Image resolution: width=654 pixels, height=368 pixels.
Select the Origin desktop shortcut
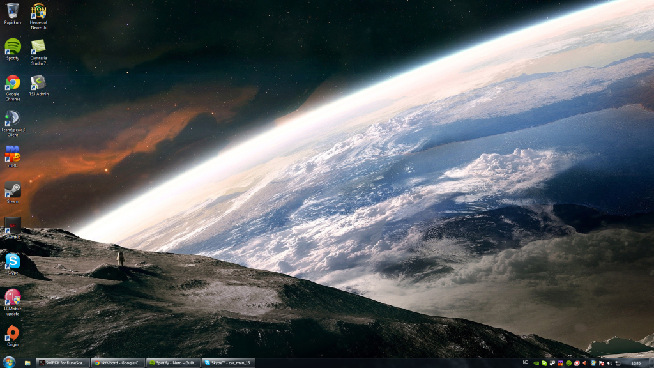[x=12, y=333]
